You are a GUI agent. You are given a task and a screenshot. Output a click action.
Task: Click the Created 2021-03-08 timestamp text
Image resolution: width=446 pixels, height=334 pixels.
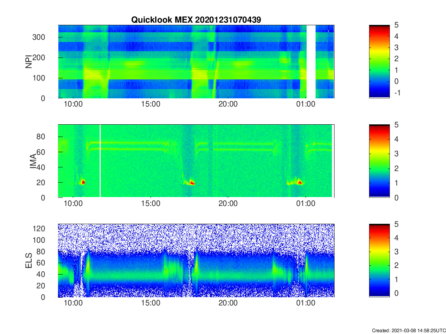[x=408, y=330]
